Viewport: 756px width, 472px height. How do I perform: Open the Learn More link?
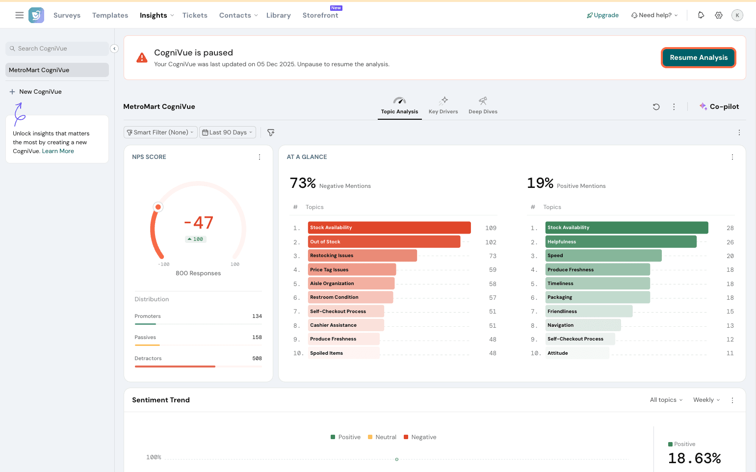coord(58,151)
